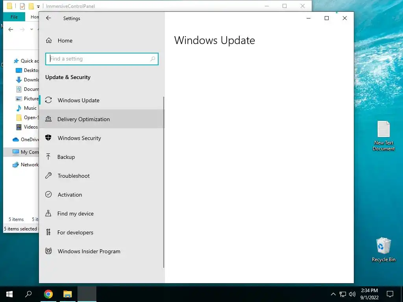
Task: Open File Explorer from taskbar
Action: pyautogui.click(x=68, y=294)
